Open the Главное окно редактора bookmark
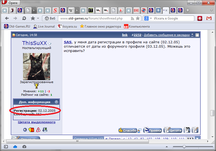The height and width of the screenshot is (151, 216). 101,26
